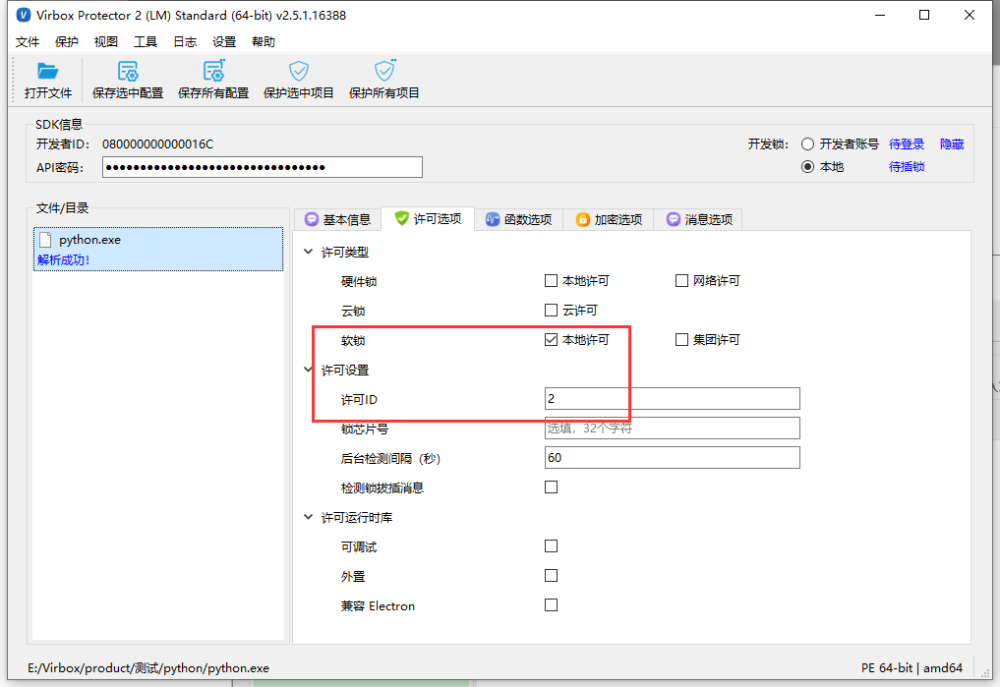Screen dimensions: 1000x687
Task: Click the Protect Selected Item shield icon
Action: (x=299, y=71)
